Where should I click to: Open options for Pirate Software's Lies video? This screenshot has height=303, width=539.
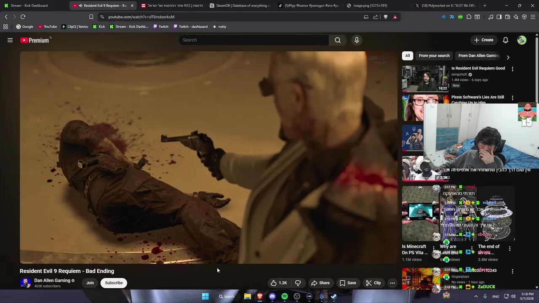point(512,98)
